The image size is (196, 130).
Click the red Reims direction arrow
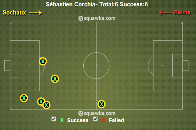165,13
